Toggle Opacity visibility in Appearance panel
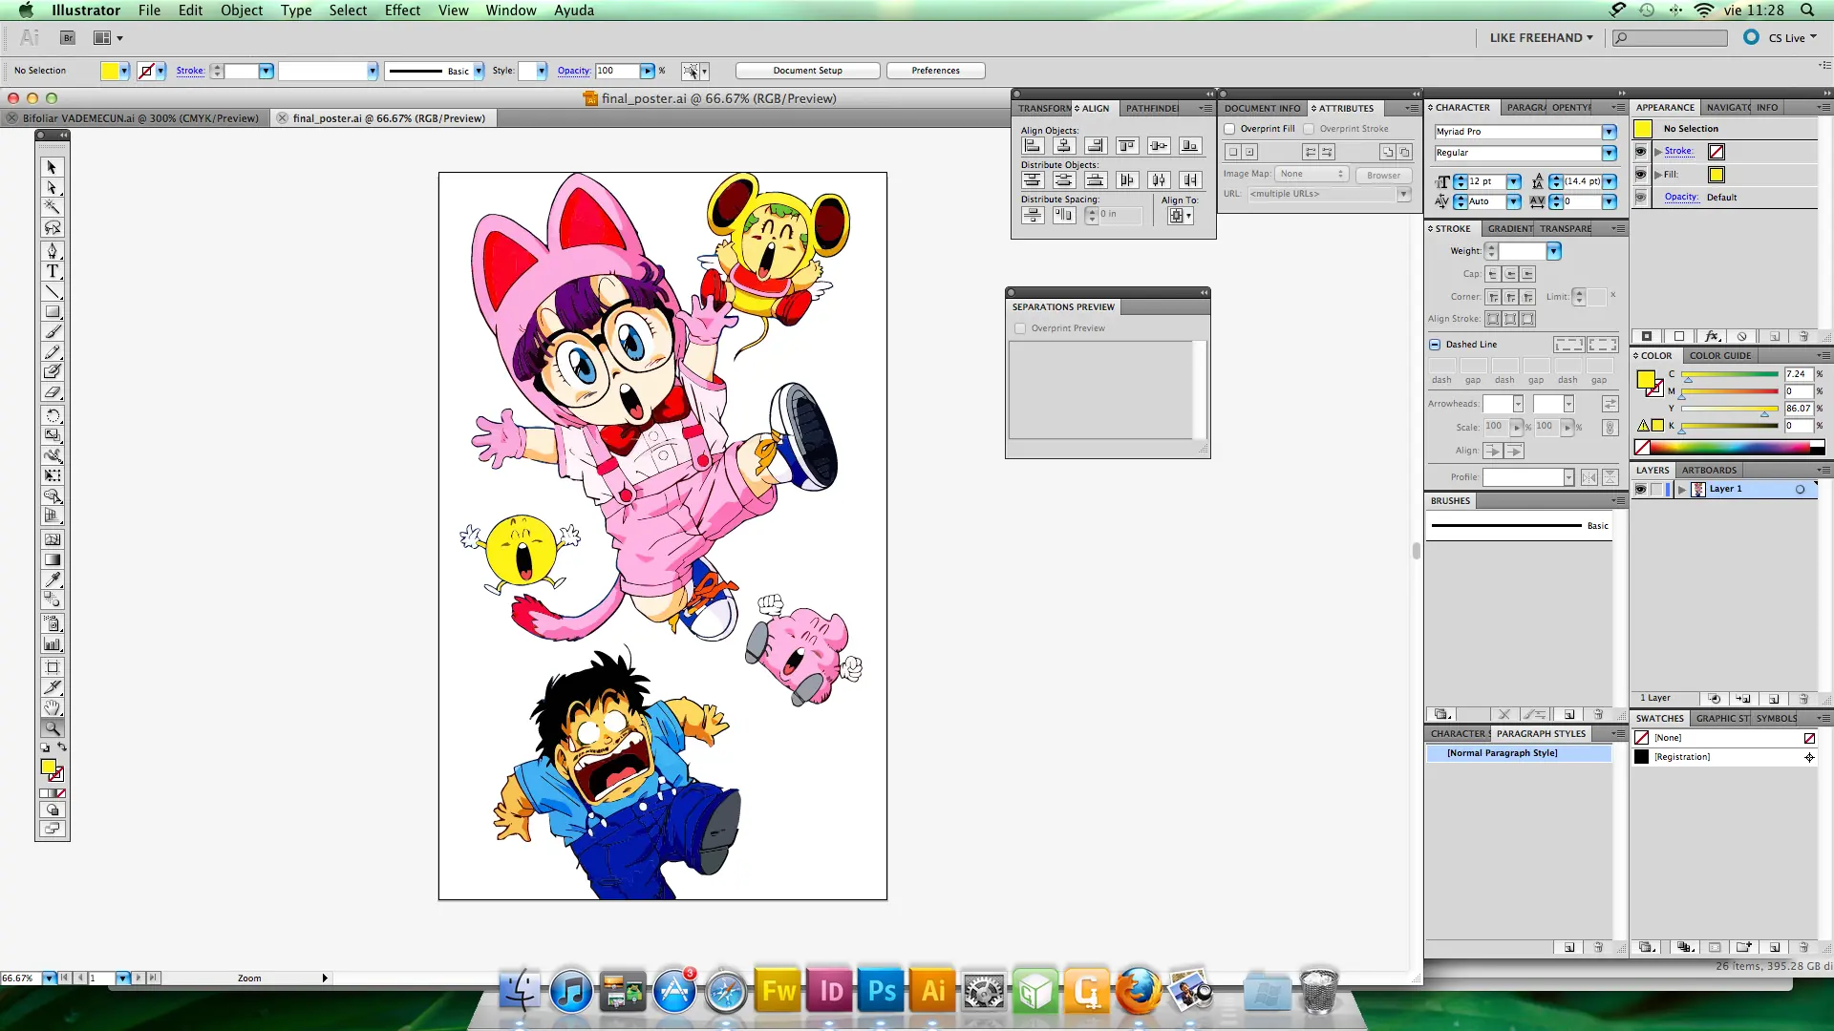The image size is (1834, 1031). click(1641, 198)
